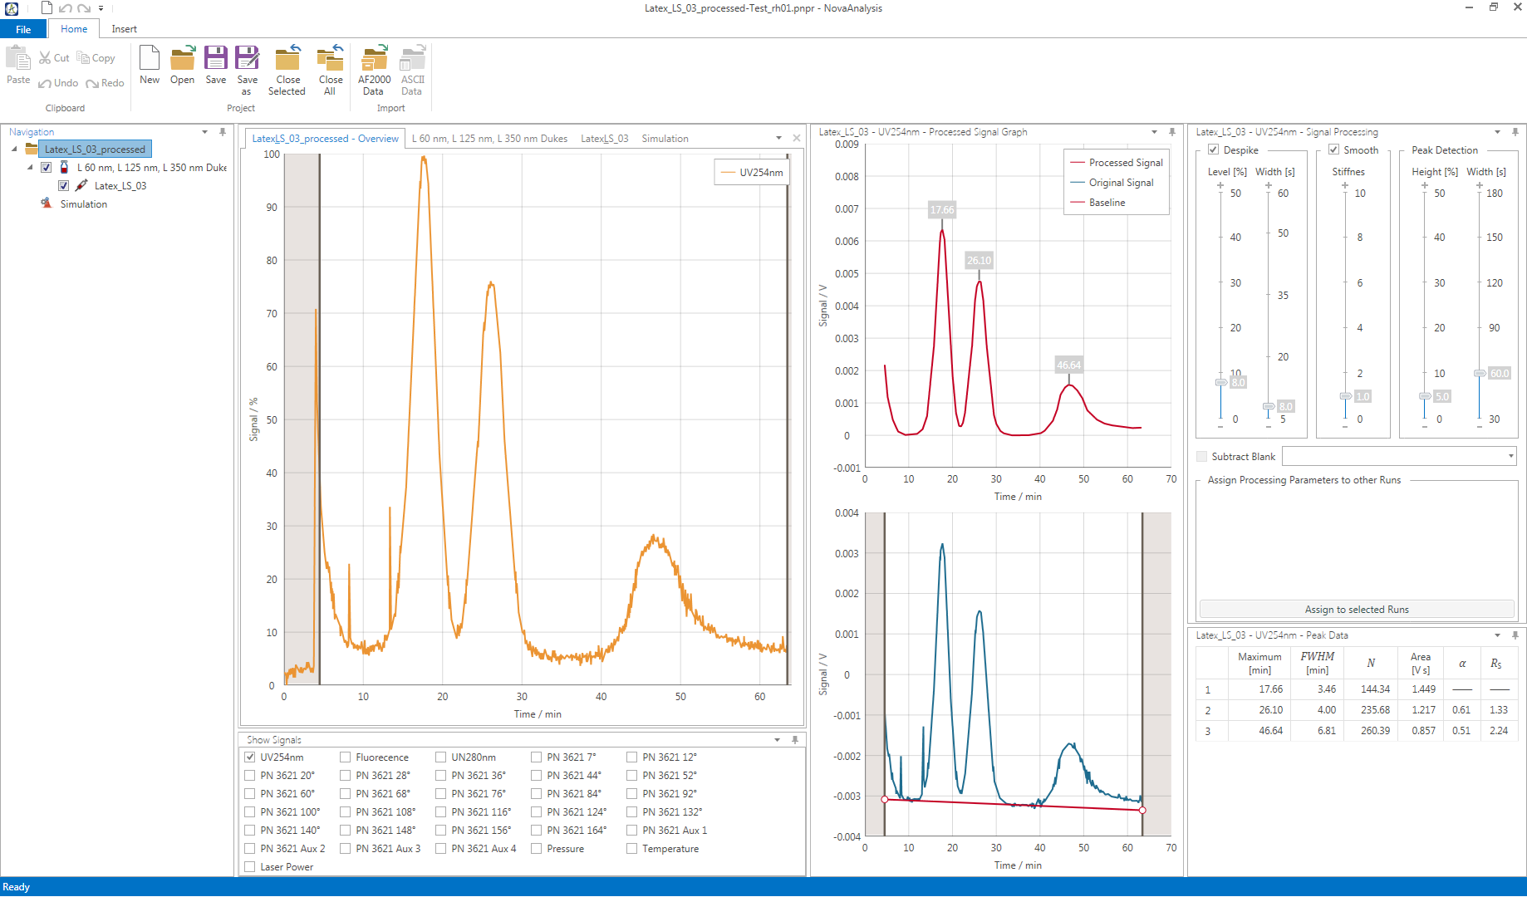Collapse the Latex_LS_03_processed tree node
Viewport: 1527px width, 897px height.
click(x=14, y=149)
